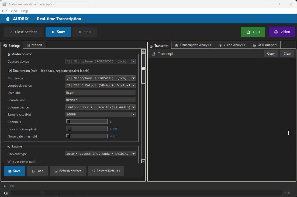Click the 11% volume percentage text

[x=287, y=193]
